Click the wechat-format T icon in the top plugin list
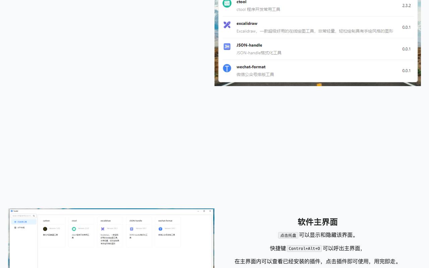The height and width of the screenshot is (268, 429). pyautogui.click(x=227, y=68)
